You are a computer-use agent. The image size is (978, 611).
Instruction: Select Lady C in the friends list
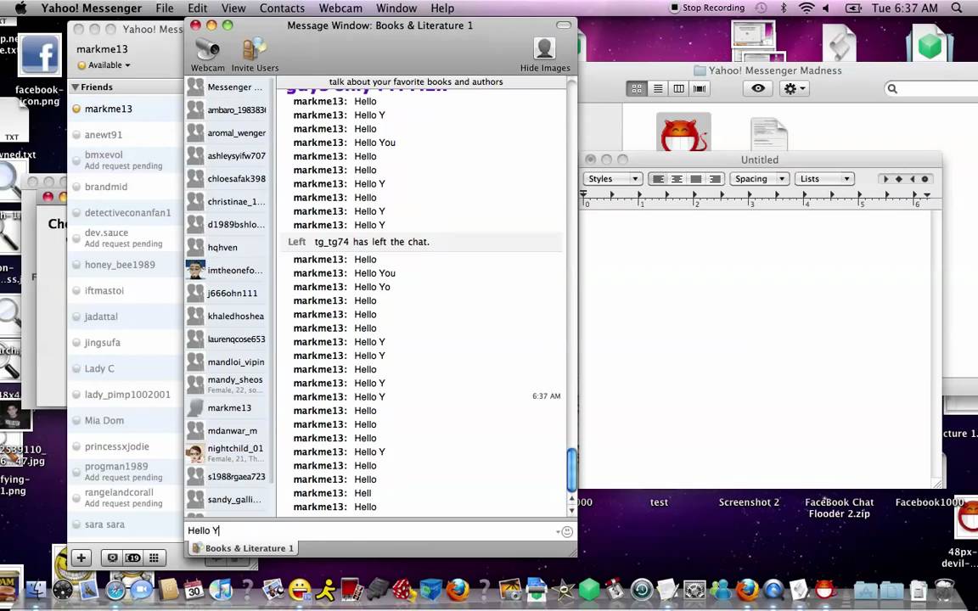pos(126,368)
